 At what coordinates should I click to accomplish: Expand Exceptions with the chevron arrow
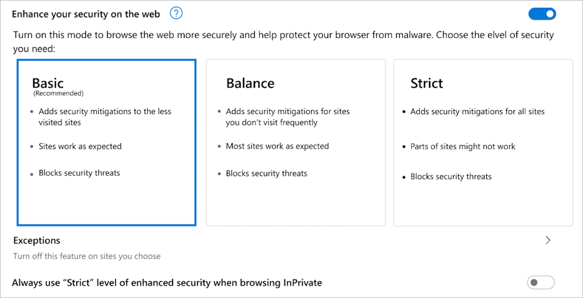click(548, 240)
